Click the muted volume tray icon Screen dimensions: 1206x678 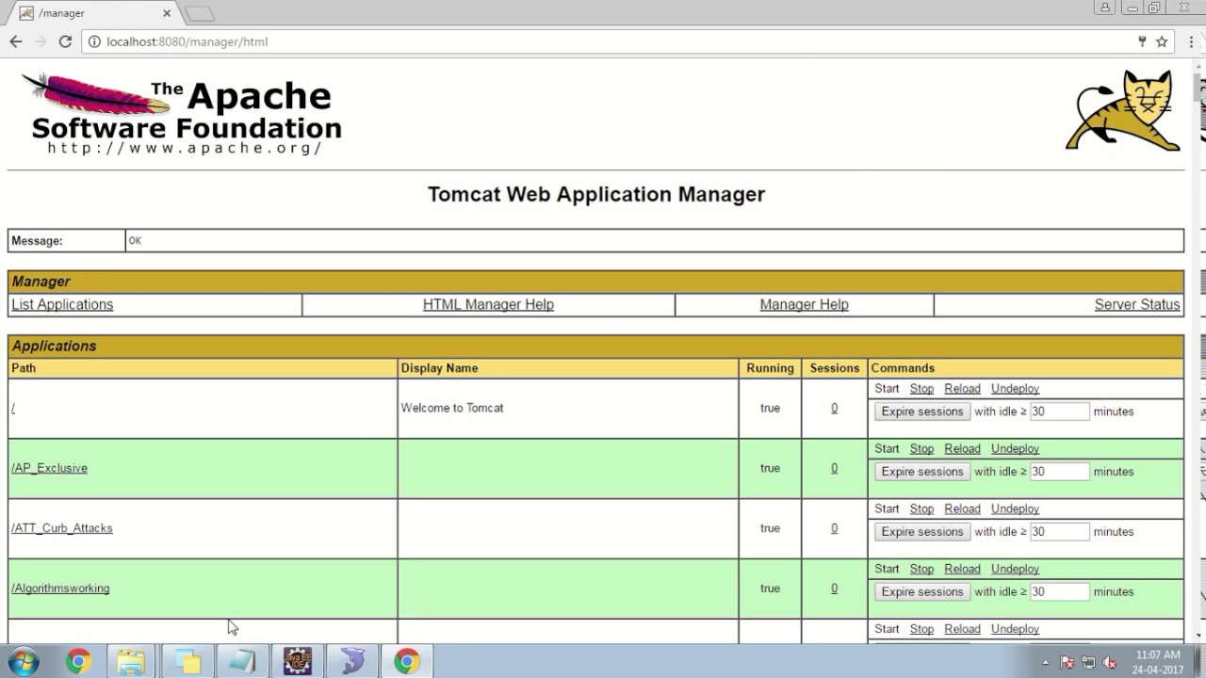1109,662
